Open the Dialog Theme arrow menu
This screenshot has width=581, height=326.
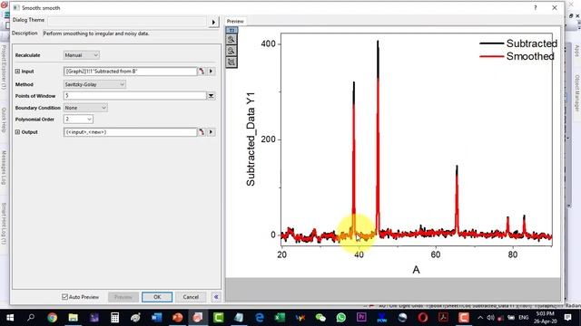click(x=213, y=22)
